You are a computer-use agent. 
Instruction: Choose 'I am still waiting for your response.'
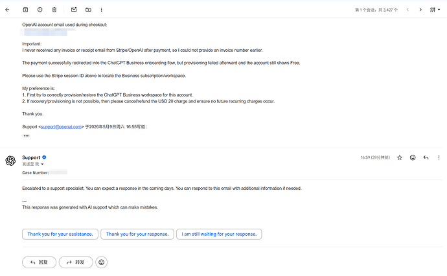click(219, 234)
